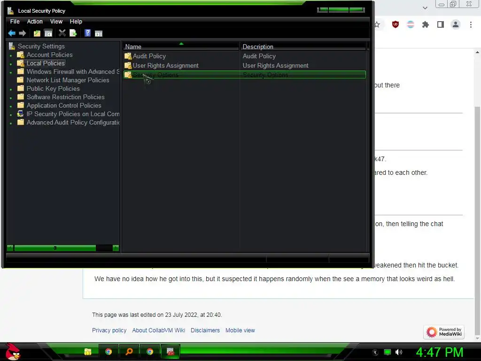Open the File menu
481x361 pixels.
coord(15,22)
